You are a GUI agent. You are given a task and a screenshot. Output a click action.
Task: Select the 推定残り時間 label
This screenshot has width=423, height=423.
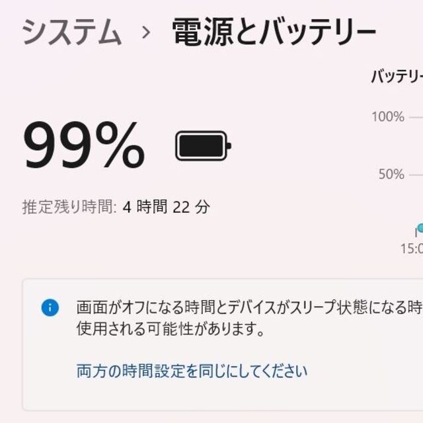[x=69, y=207]
